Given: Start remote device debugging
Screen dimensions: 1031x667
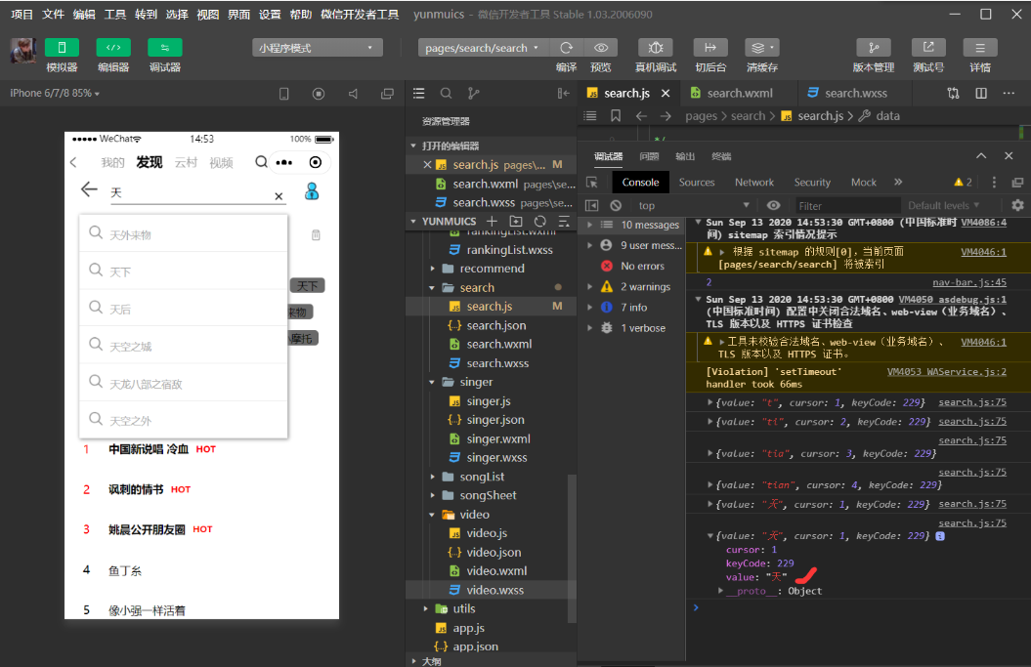Looking at the screenshot, I should pos(656,48).
